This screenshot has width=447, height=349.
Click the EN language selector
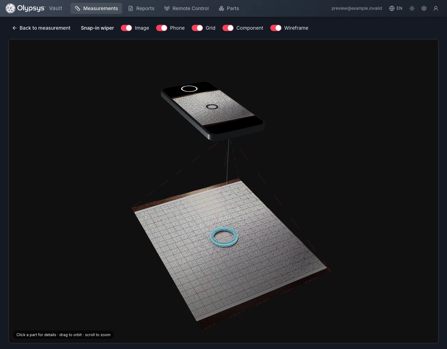click(x=396, y=8)
